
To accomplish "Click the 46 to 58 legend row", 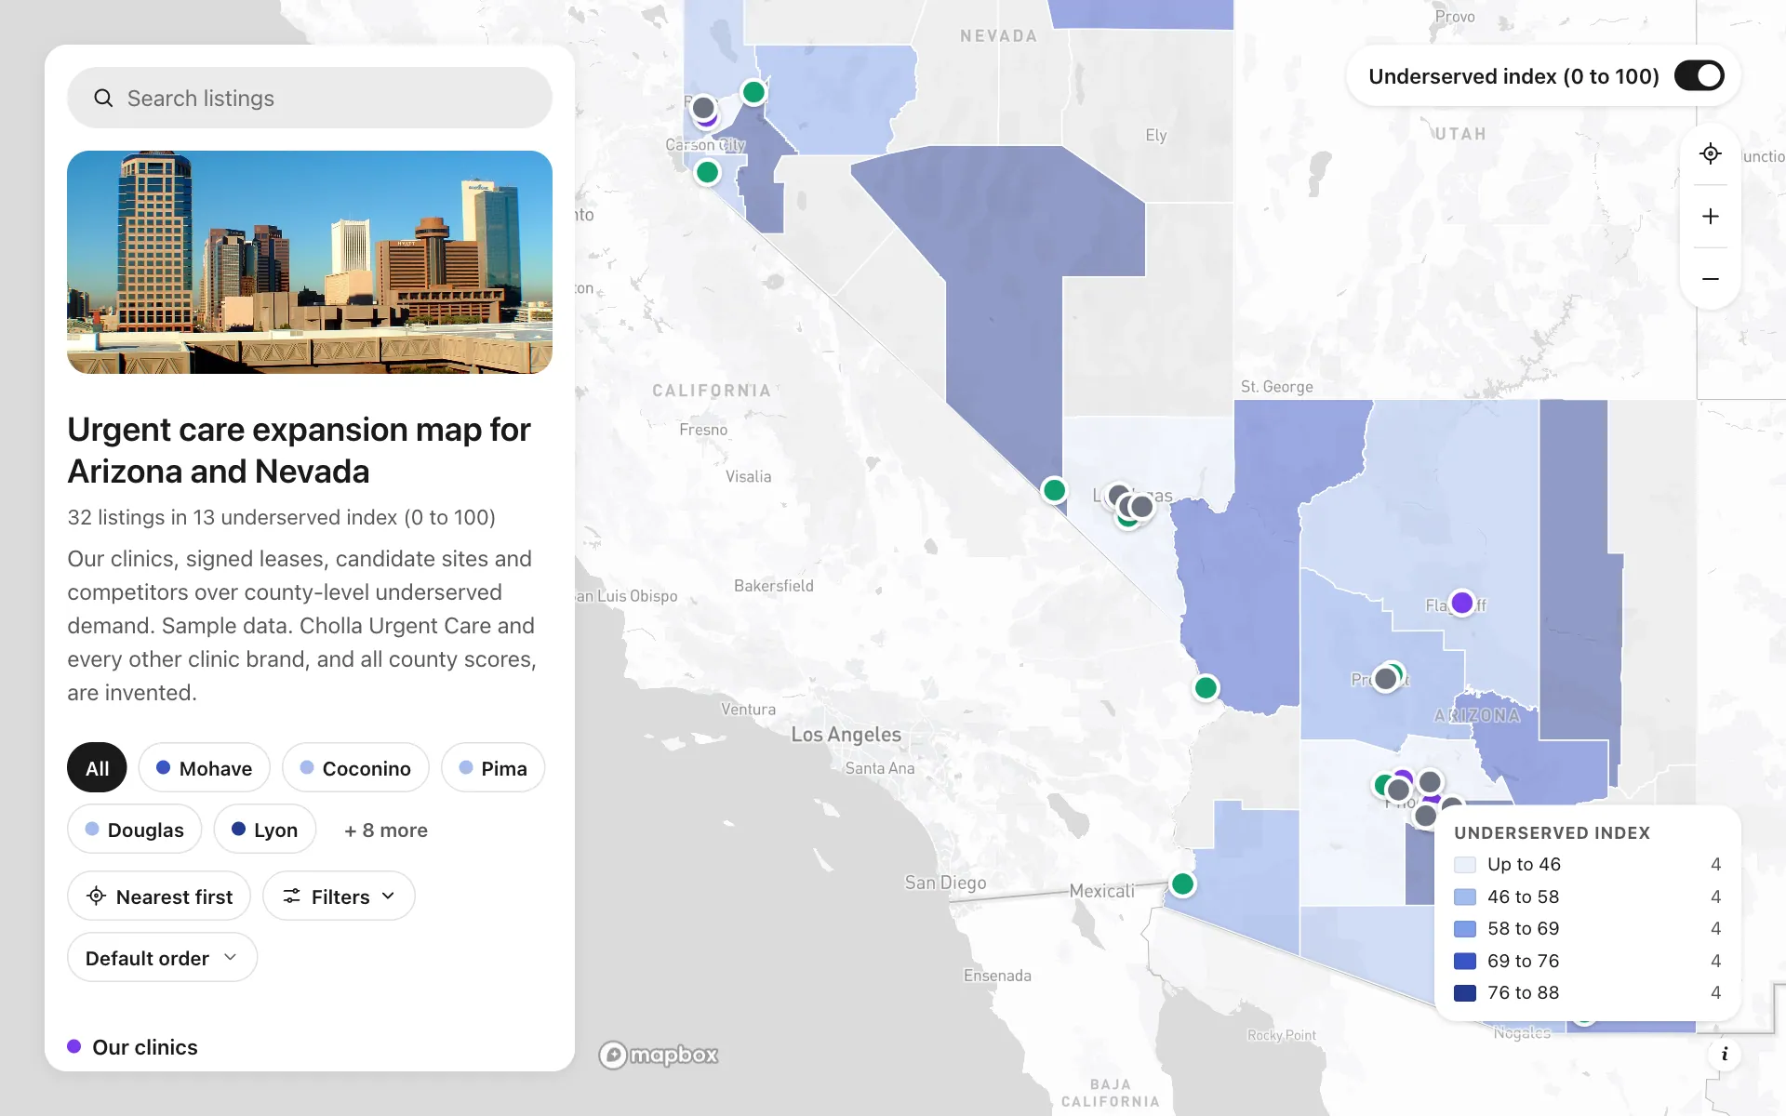I will click(x=1587, y=897).
